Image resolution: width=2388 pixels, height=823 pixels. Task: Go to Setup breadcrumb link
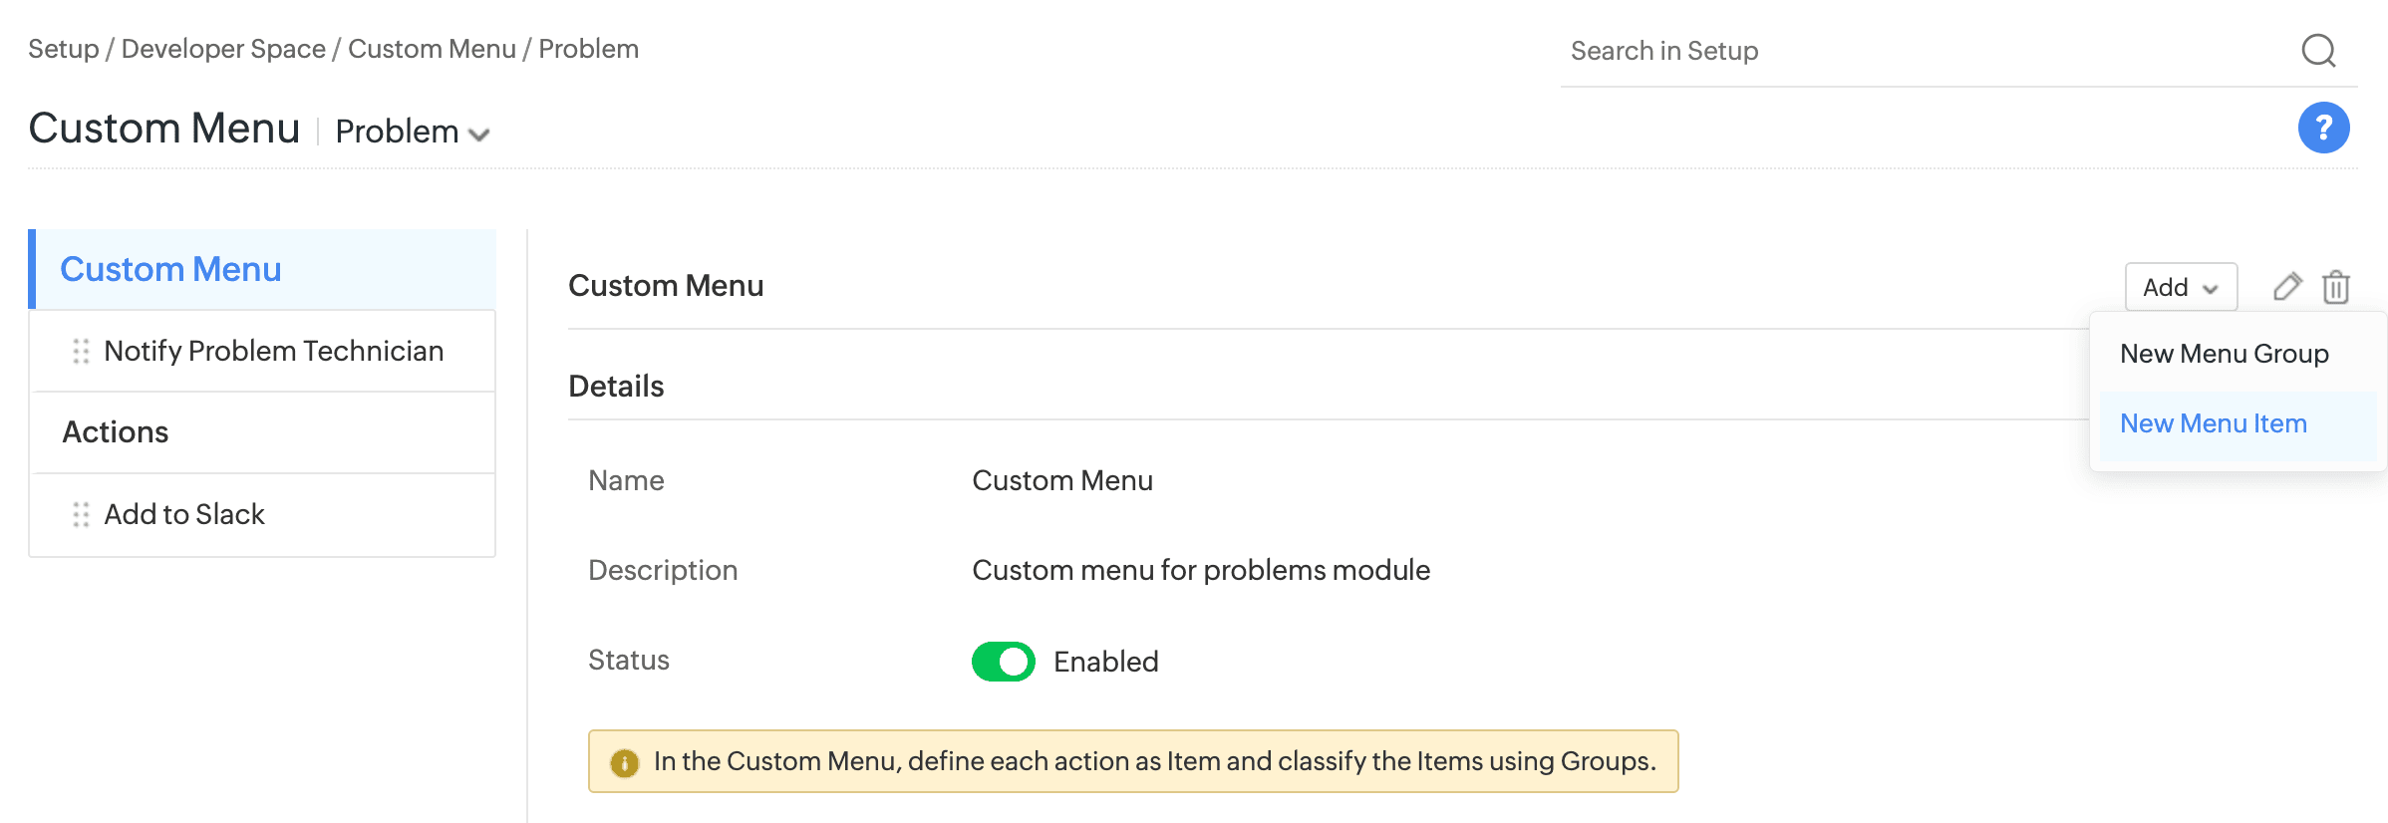click(x=63, y=49)
